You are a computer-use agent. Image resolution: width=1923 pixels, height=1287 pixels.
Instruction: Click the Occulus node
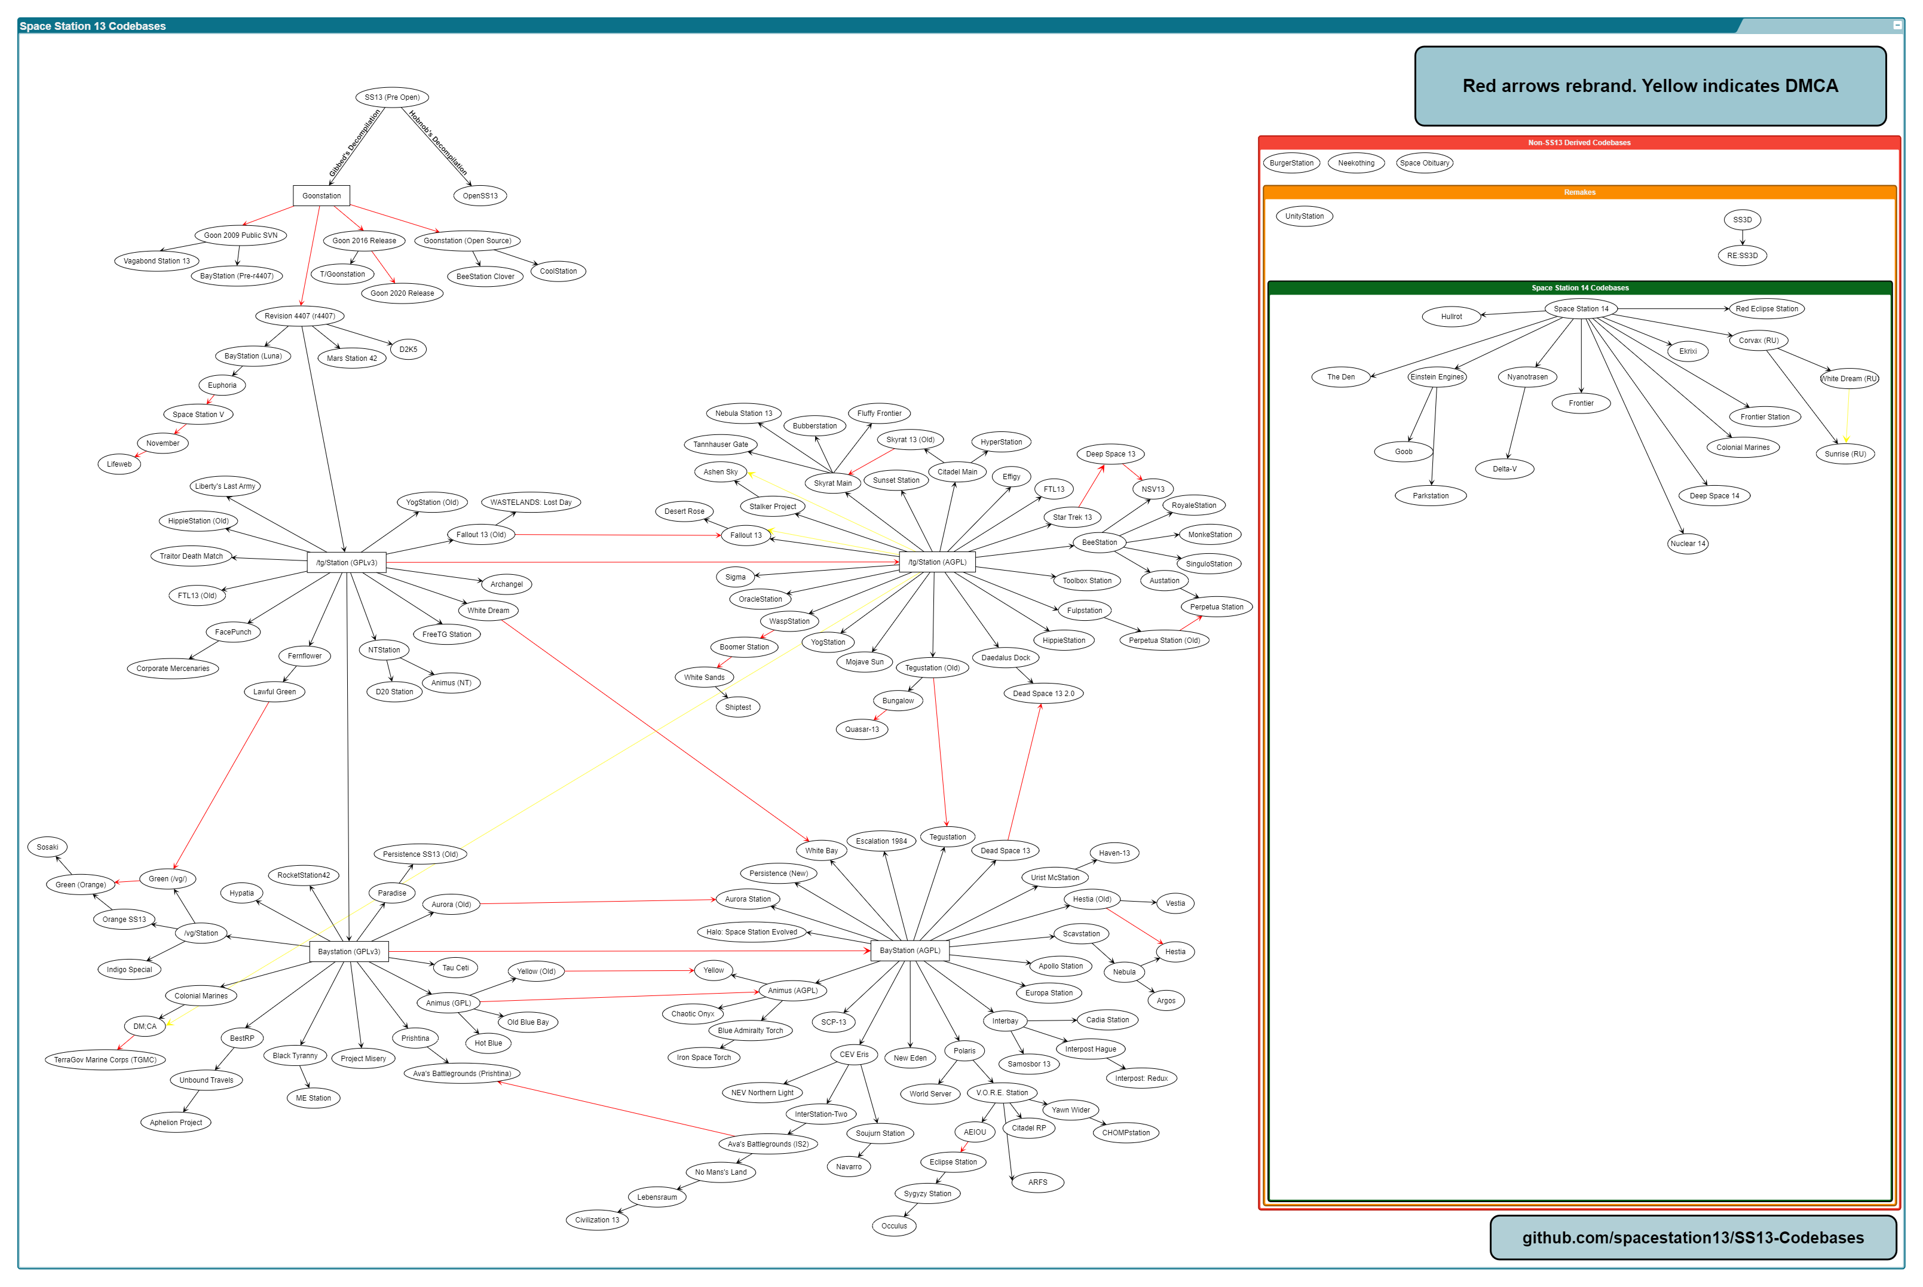pos(894,1226)
